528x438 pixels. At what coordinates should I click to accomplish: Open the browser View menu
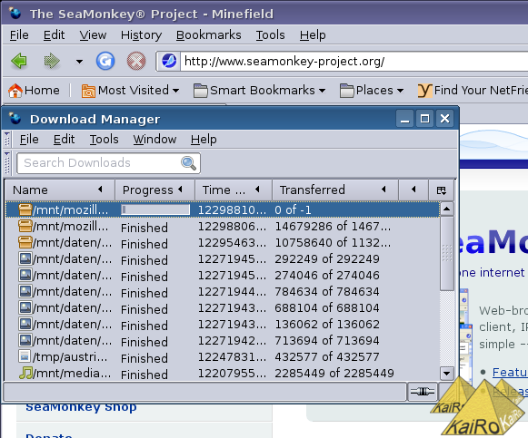tap(93, 35)
